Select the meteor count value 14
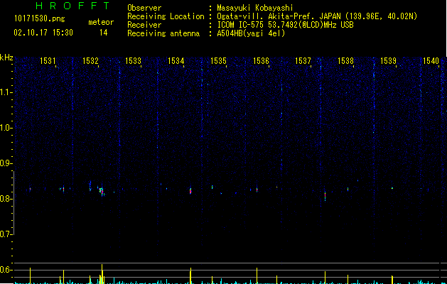This screenshot has height=284, width=447. tap(104, 33)
